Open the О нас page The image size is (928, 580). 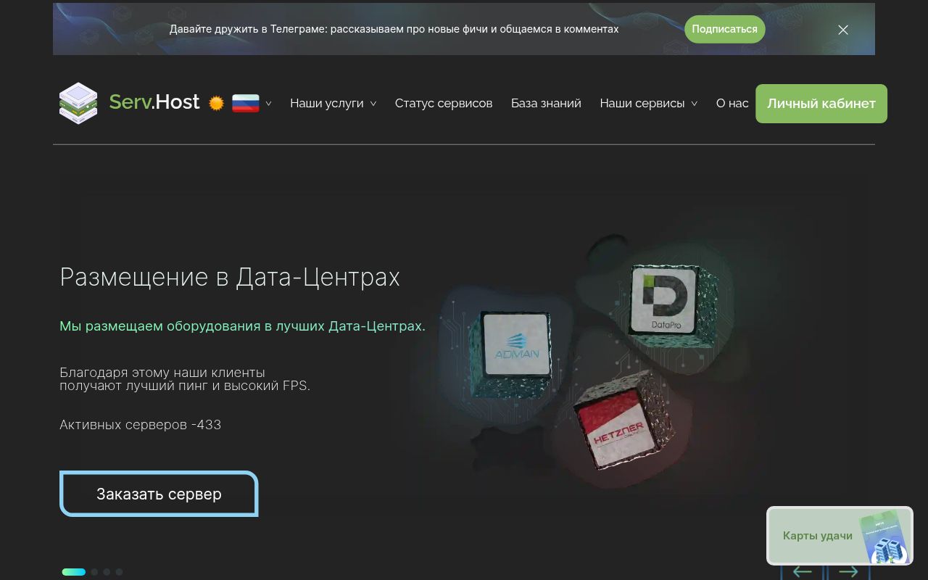point(732,103)
